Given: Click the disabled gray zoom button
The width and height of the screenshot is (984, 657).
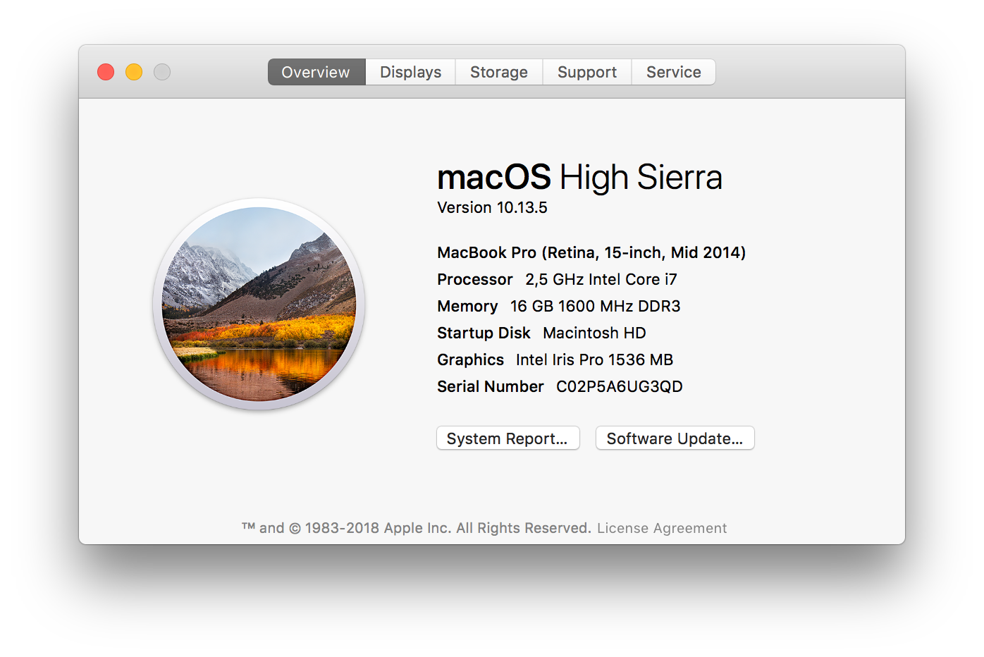Looking at the screenshot, I should point(162,72).
